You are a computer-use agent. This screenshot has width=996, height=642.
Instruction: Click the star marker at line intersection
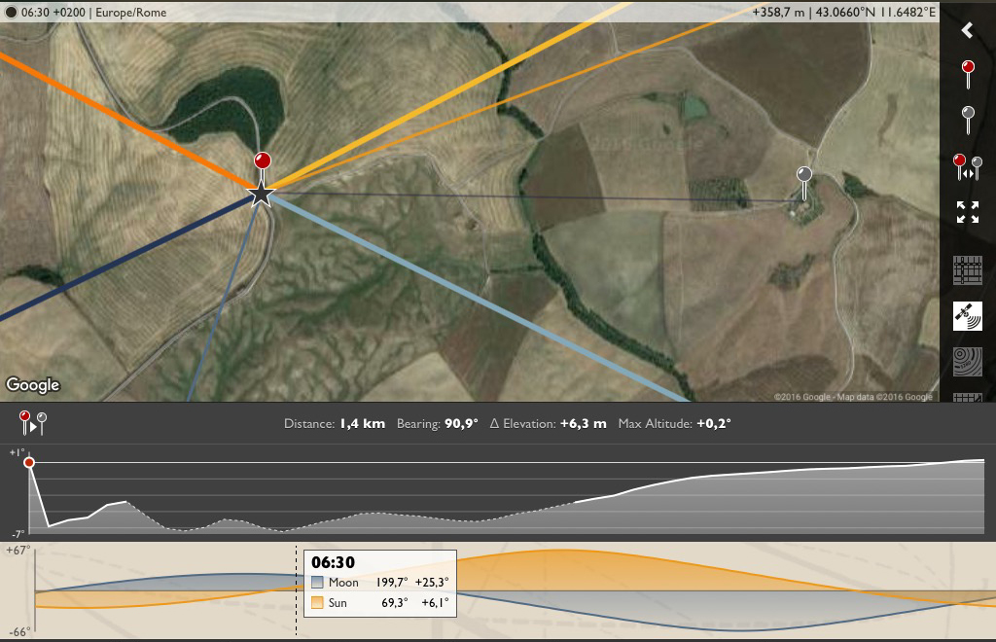[x=261, y=195]
